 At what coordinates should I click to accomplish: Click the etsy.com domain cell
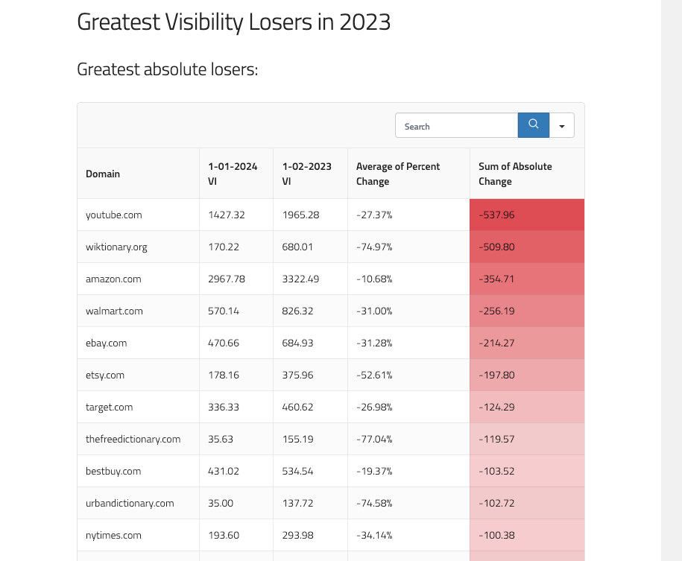105,375
